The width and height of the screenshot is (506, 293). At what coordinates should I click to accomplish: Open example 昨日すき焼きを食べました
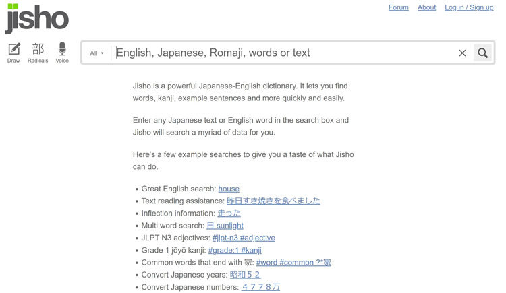(x=273, y=201)
